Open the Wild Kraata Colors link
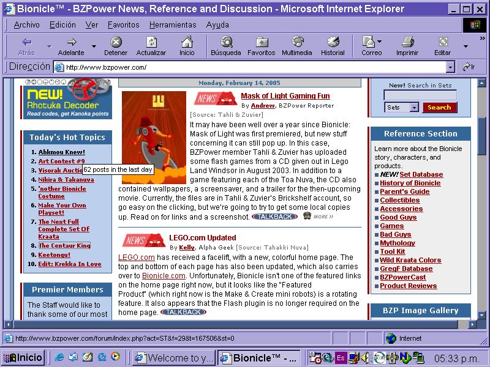This screenshot has width=490, height=367. [x=410, y=260]
